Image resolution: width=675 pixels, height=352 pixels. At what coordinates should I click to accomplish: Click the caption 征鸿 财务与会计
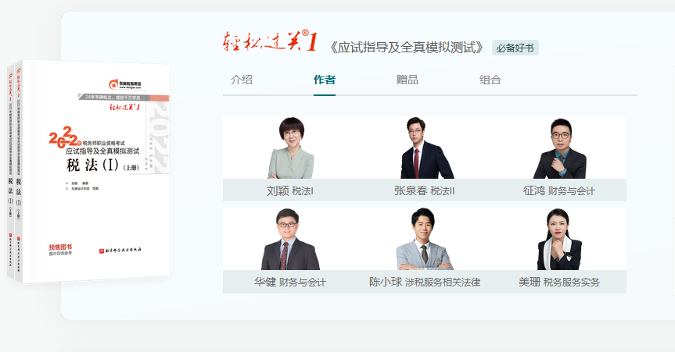559,190
